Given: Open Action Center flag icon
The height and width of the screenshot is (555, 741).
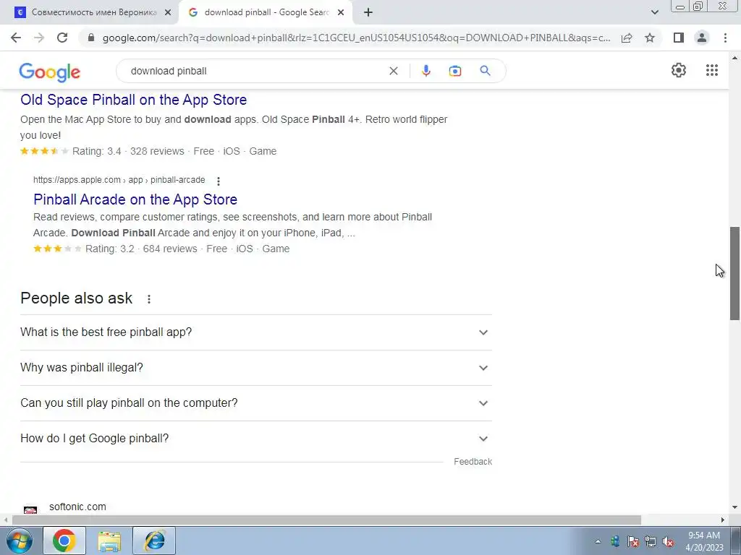Looking at the screenshot, I should click(x=632, y=541).
